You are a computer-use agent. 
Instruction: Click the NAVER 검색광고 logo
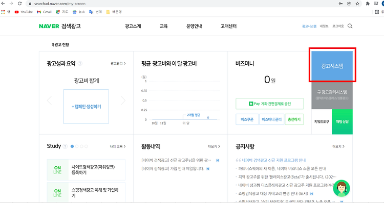pos(60,26)
